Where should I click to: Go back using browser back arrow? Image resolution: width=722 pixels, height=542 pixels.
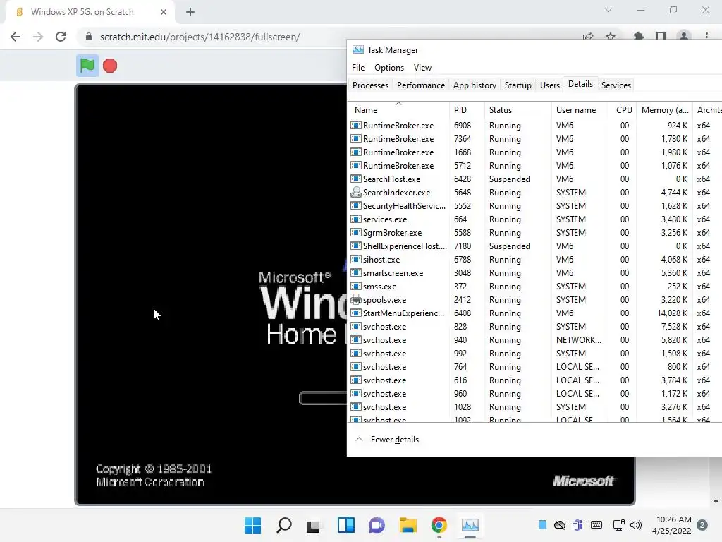point(16,37)
